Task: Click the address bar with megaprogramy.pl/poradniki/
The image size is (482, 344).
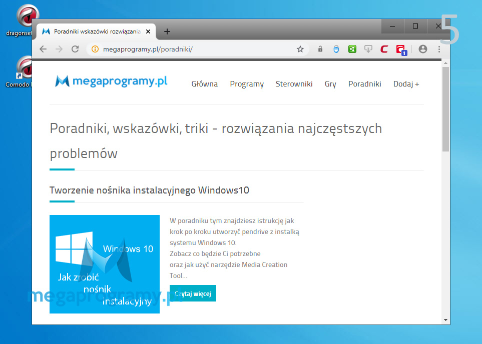Action: point(197,49)
